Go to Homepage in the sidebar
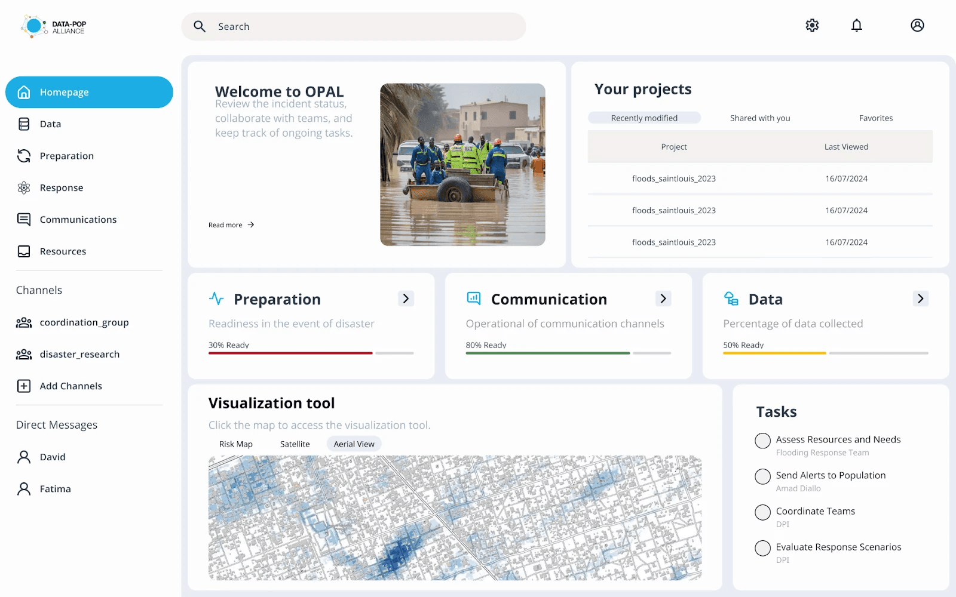The image size is (956, 597). pos(89,92)
